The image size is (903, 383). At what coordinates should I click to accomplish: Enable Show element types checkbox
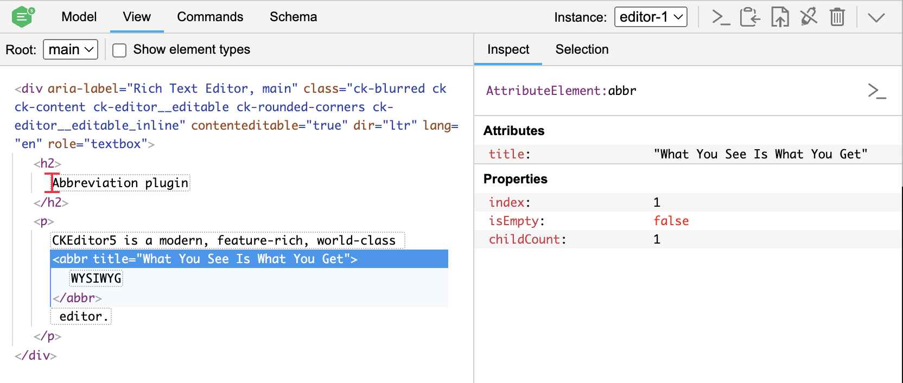tap(119, 50)
